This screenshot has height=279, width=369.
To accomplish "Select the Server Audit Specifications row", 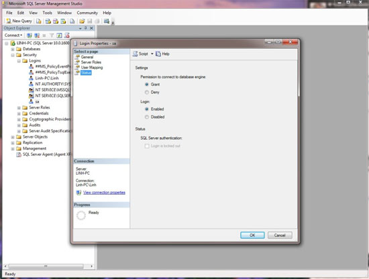I will [50, 131].
